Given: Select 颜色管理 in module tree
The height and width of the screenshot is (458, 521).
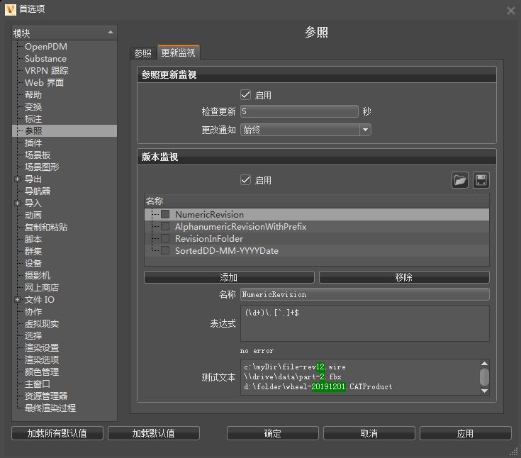Looking at the screenshot, I should (42, 372).
